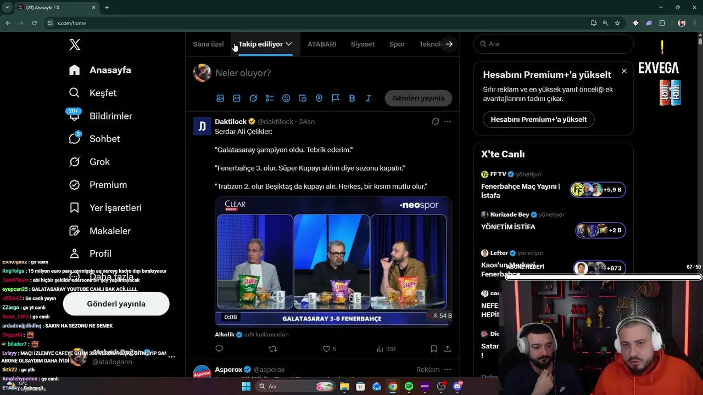Image resolution: width=703 pixels, height=395 pixels.
Task: Add media image icon in composer
Action: [x=220, y=98]
